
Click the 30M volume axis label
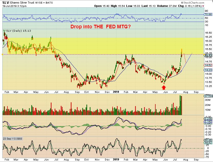208,100
